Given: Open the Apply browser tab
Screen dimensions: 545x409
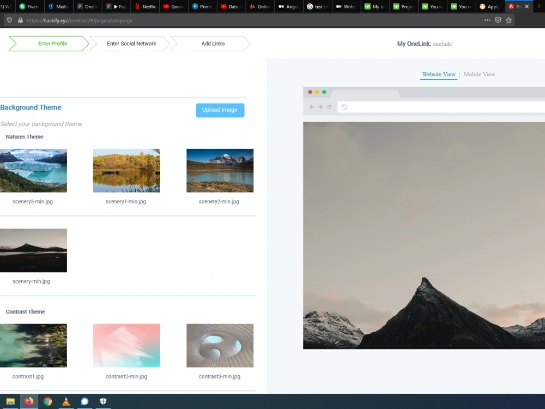Looking at the screenshot, I should tap(489, 6).
